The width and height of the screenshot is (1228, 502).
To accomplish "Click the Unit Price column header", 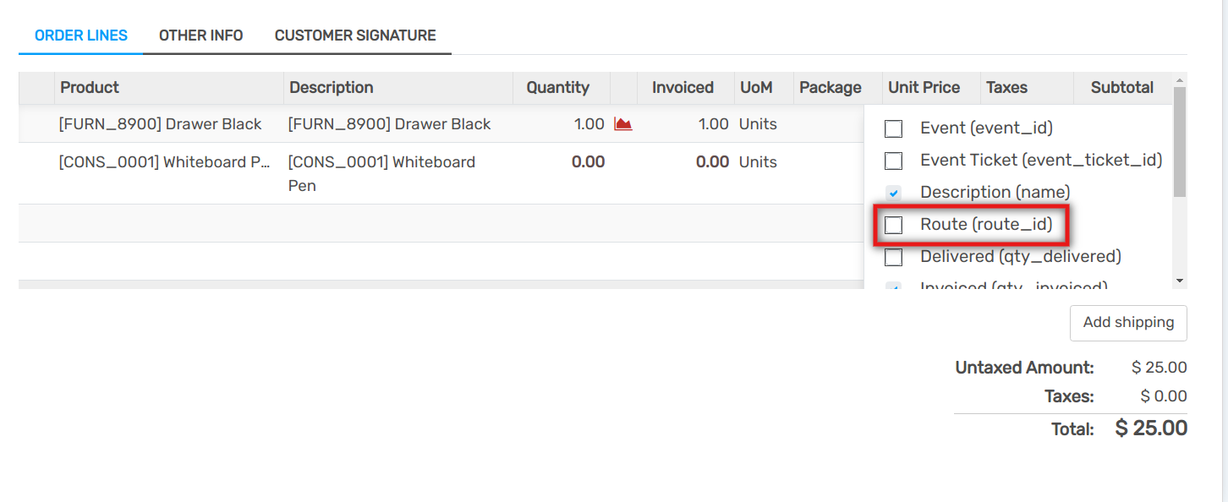I will pos(923,87).
